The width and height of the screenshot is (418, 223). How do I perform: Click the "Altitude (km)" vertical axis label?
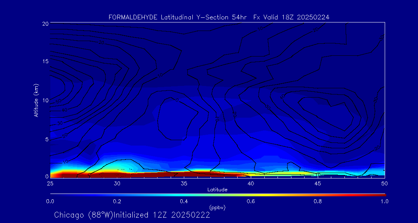(36, 100)
